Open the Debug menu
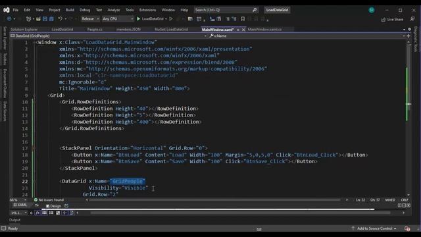This screenshot has height=237, width=421. pos(85,10)
